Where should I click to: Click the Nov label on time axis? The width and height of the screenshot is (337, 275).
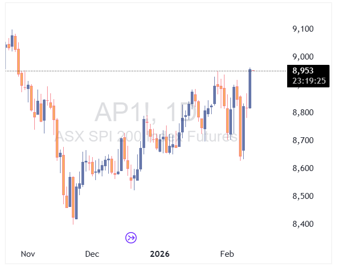pyautogui.click(x=28, y=254)
